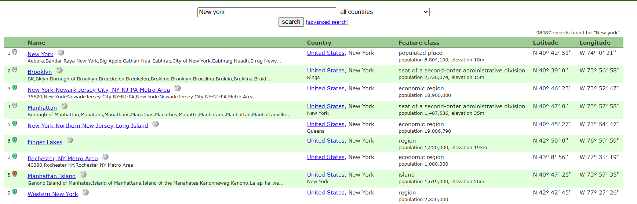Click United States link in Rochester row
This screenshot has height=204, width=637.
pos(326,157)
